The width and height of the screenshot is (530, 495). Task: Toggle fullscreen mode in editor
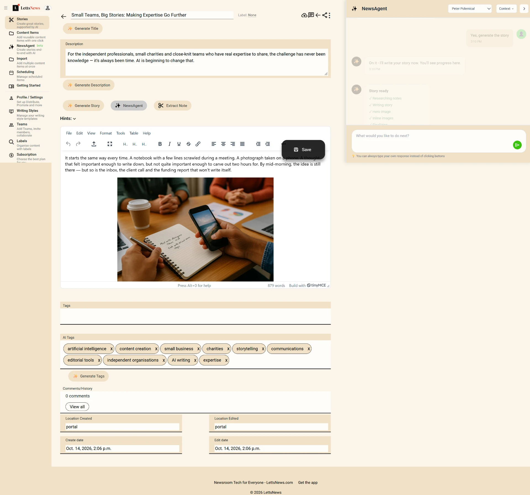coord(110,144)
